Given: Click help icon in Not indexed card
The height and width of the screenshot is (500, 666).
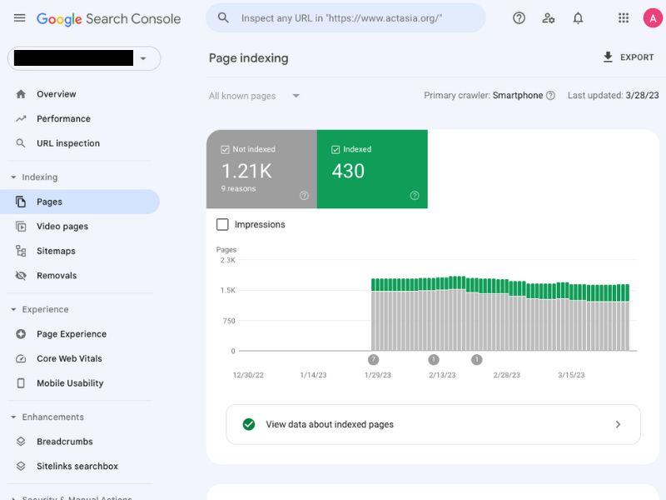Looking at the screenshot, I should (304, 195).
